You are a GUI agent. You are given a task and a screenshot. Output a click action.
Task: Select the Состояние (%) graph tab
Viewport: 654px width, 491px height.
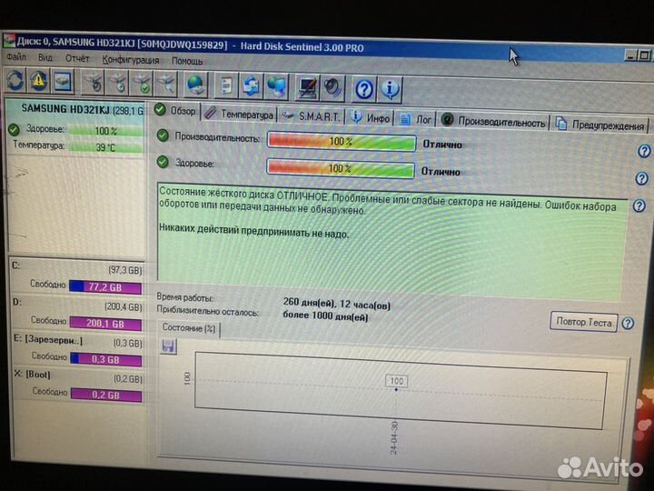[189, 327]
